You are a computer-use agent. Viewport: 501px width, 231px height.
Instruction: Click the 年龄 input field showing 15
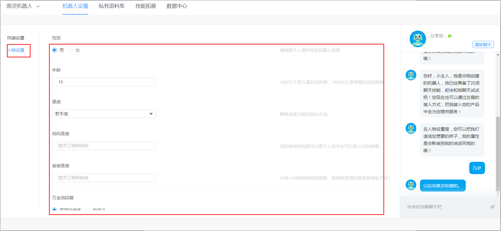click(x=104, y=82)
